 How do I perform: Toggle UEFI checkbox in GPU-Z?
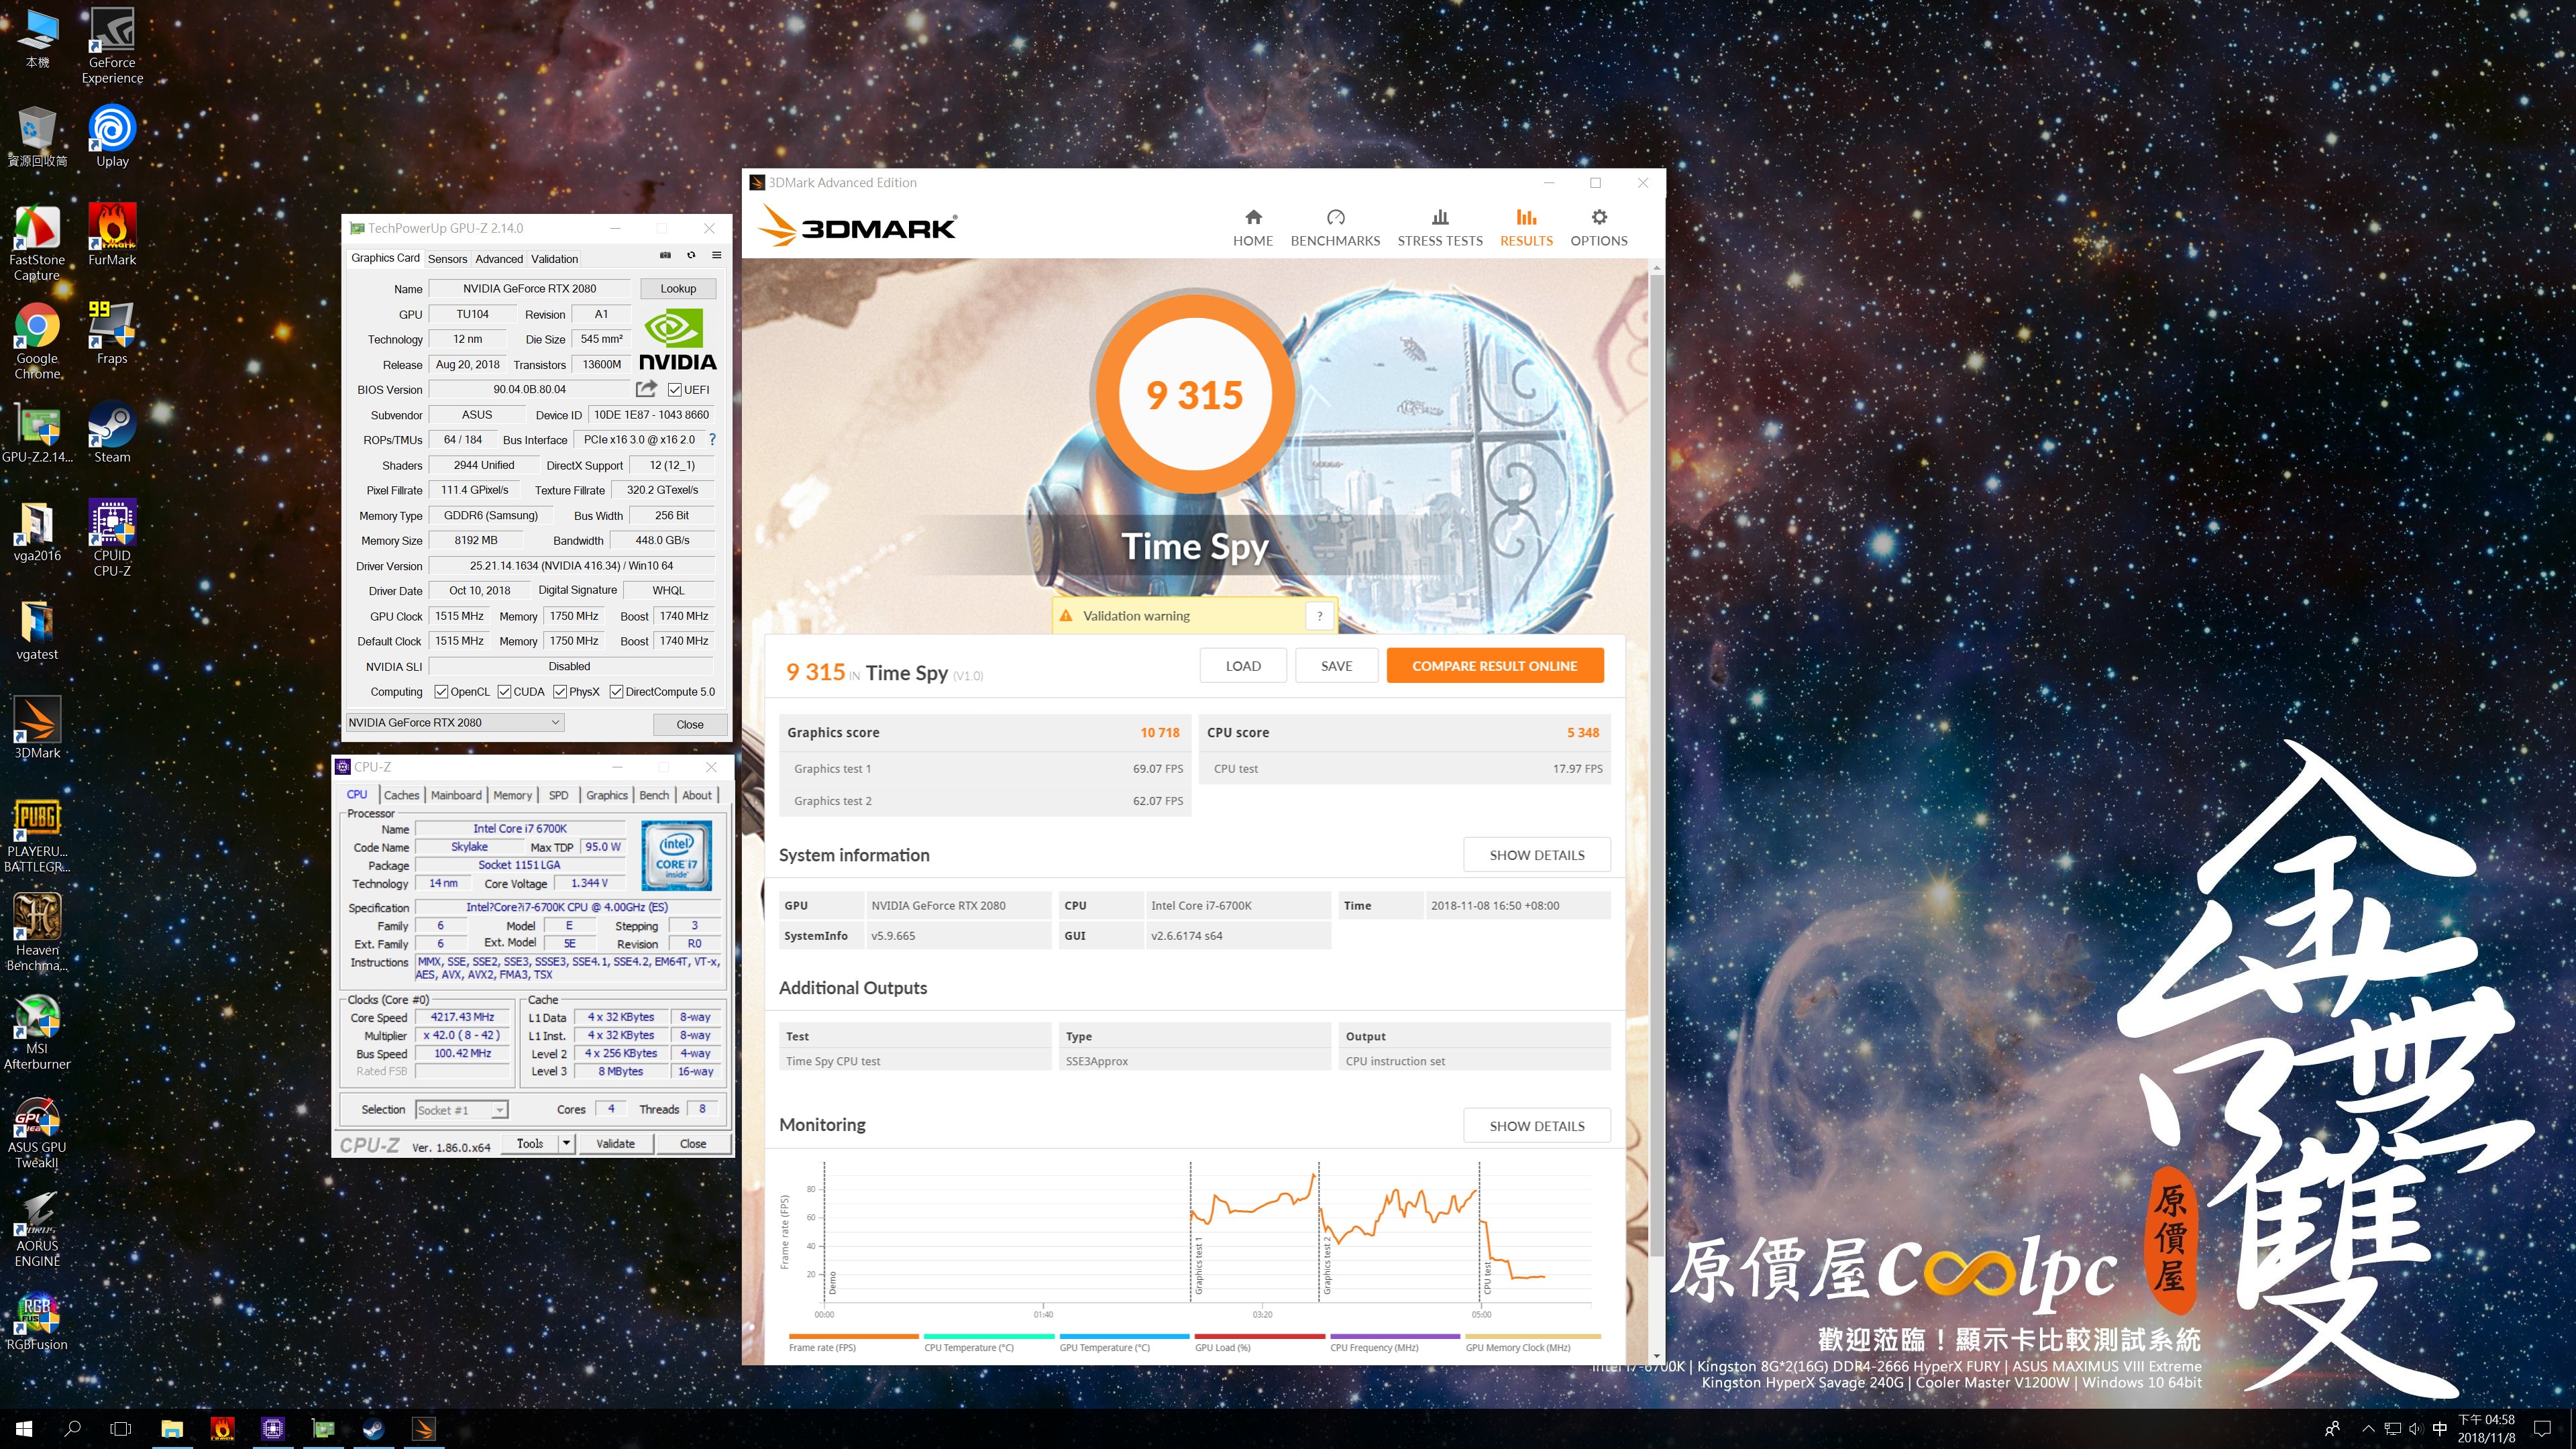(675, 390)
